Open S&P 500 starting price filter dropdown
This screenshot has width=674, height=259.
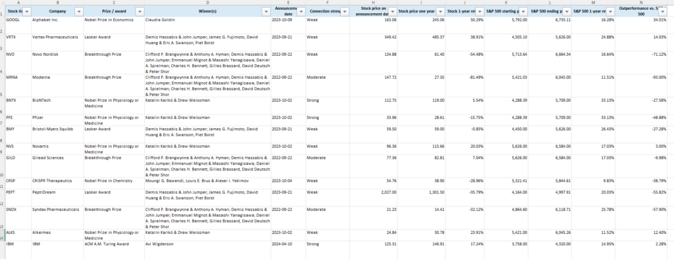(523, 12)
